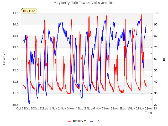Viewport: 168px width, 126px height.
Task: Click the RH right axis title
Action: pyautogui.click(x=164, y=59)
